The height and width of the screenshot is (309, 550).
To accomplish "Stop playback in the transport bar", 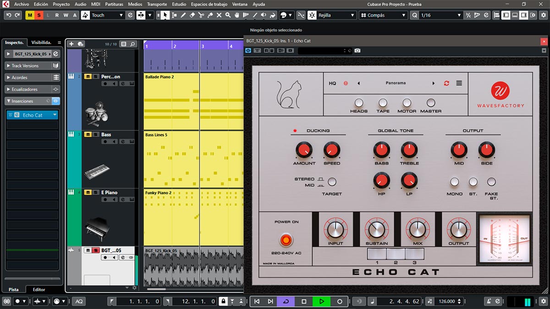I will pos(304,301).
